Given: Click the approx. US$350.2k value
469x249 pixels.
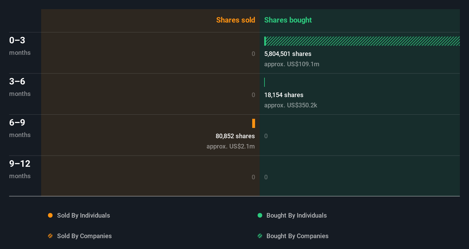Looking at the screenshot, I should pos(290,105).
